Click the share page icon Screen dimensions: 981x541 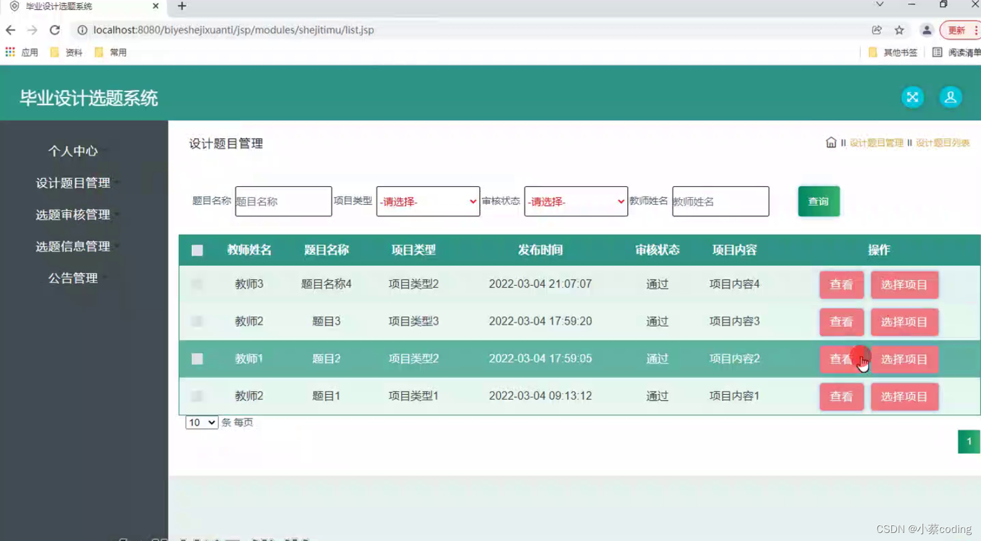point(877,30)
